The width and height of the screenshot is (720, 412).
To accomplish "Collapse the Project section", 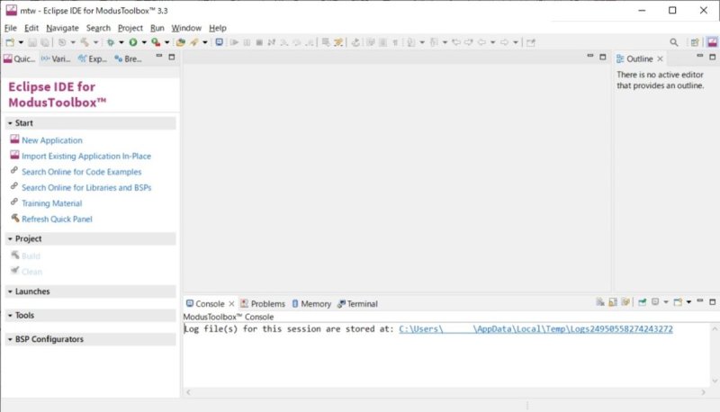I will [91, 238].
